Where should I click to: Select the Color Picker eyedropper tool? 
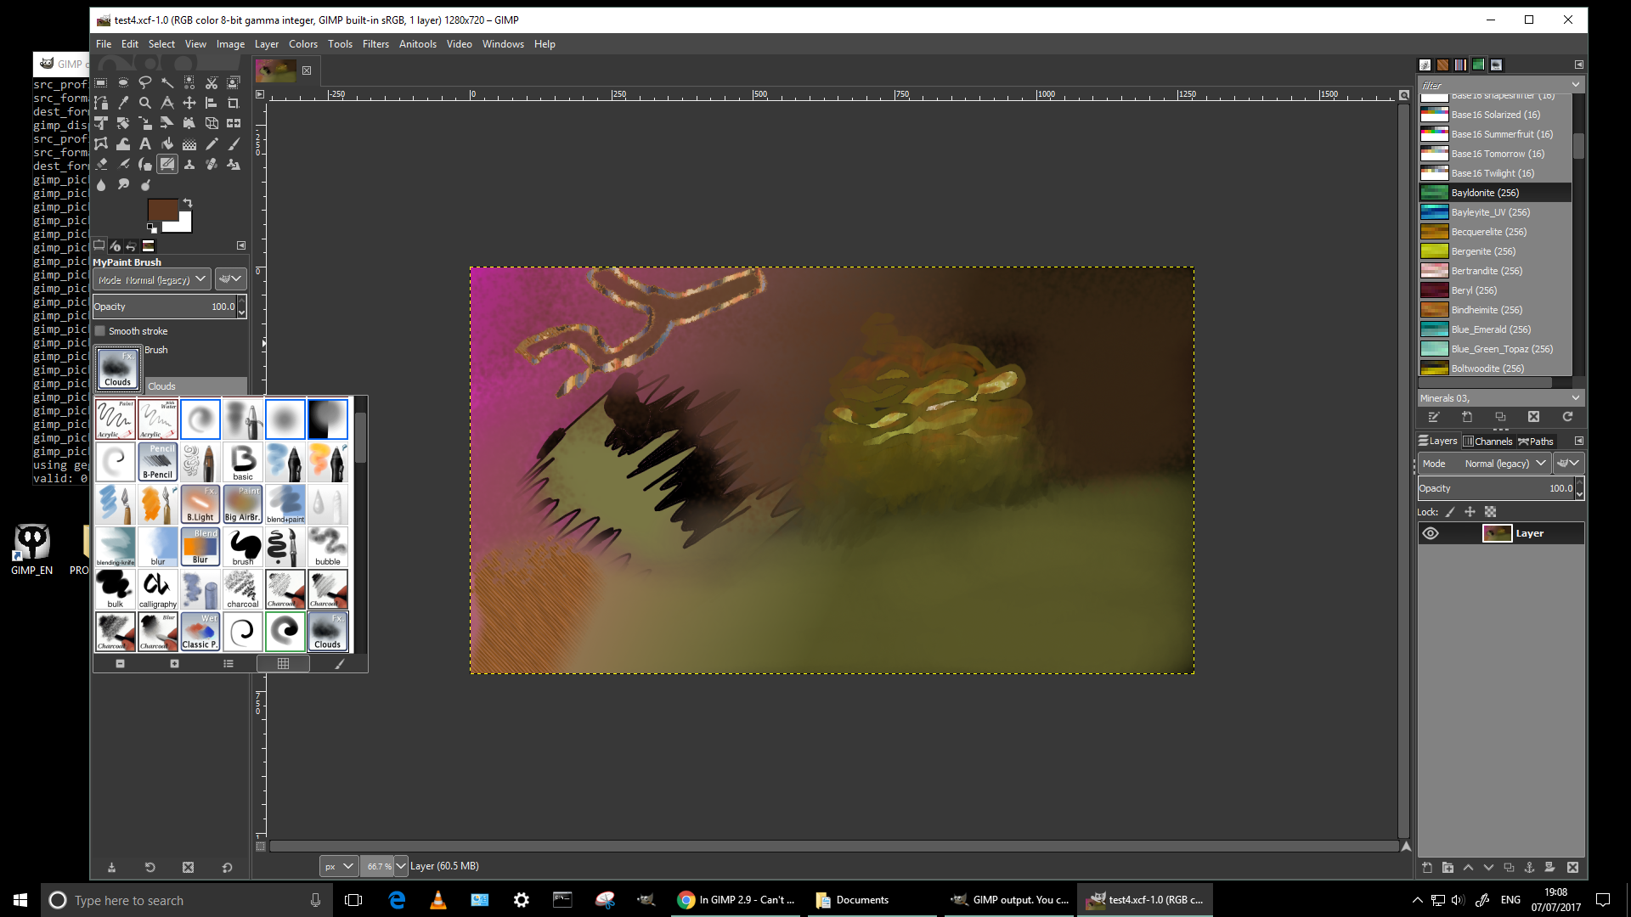coord(123,103)
